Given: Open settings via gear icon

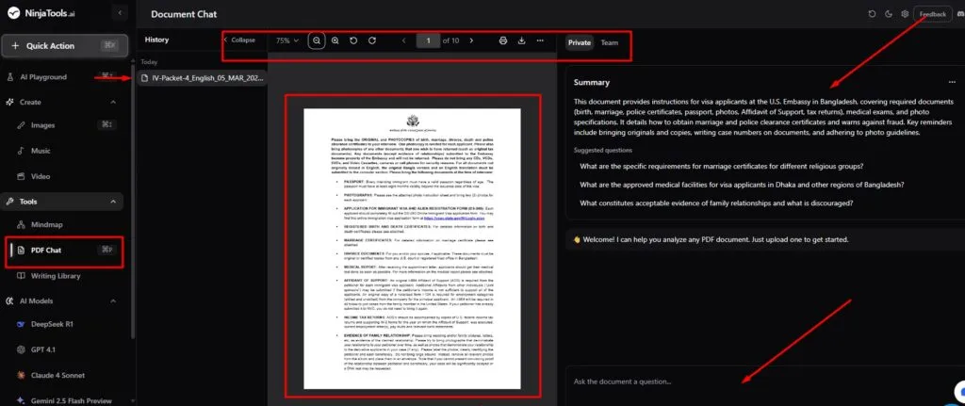Looking at the screenshot, I should pos(905,14).
